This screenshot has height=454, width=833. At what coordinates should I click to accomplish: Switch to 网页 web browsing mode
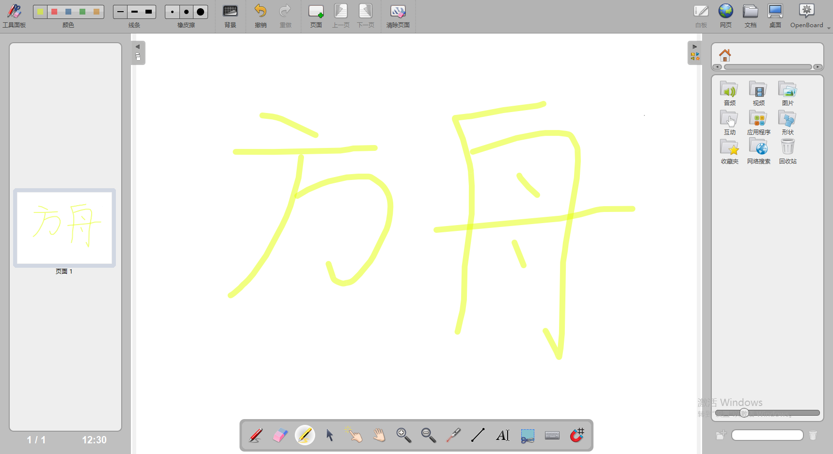[725, 14]
